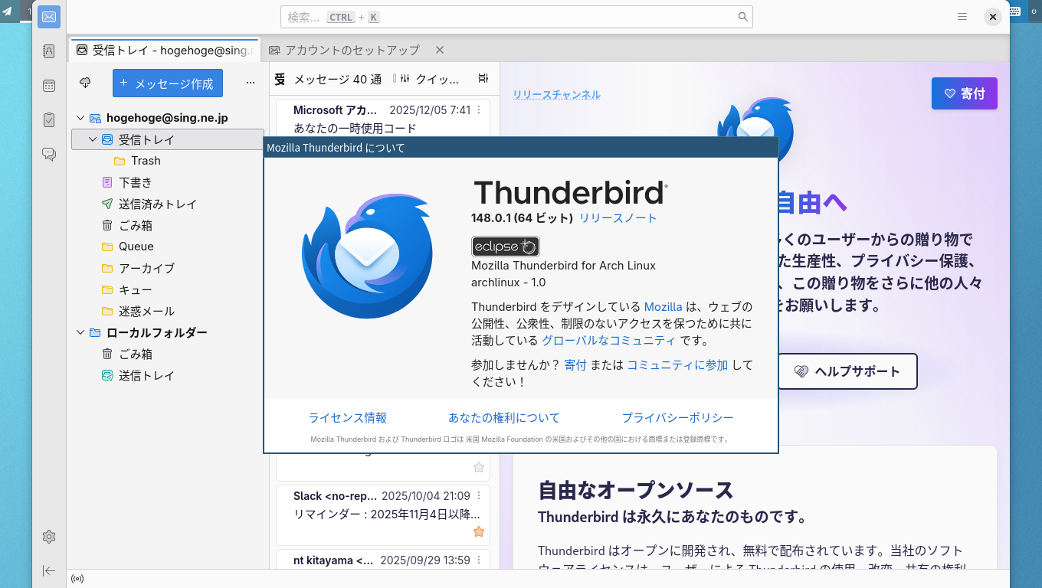Click the Get Messages cloud download icon
The height and width of the screenshot is (588, 1042).
[85, 83]
